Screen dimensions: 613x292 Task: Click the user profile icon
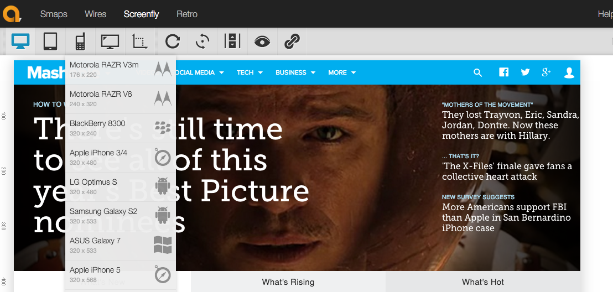point(569,72)
